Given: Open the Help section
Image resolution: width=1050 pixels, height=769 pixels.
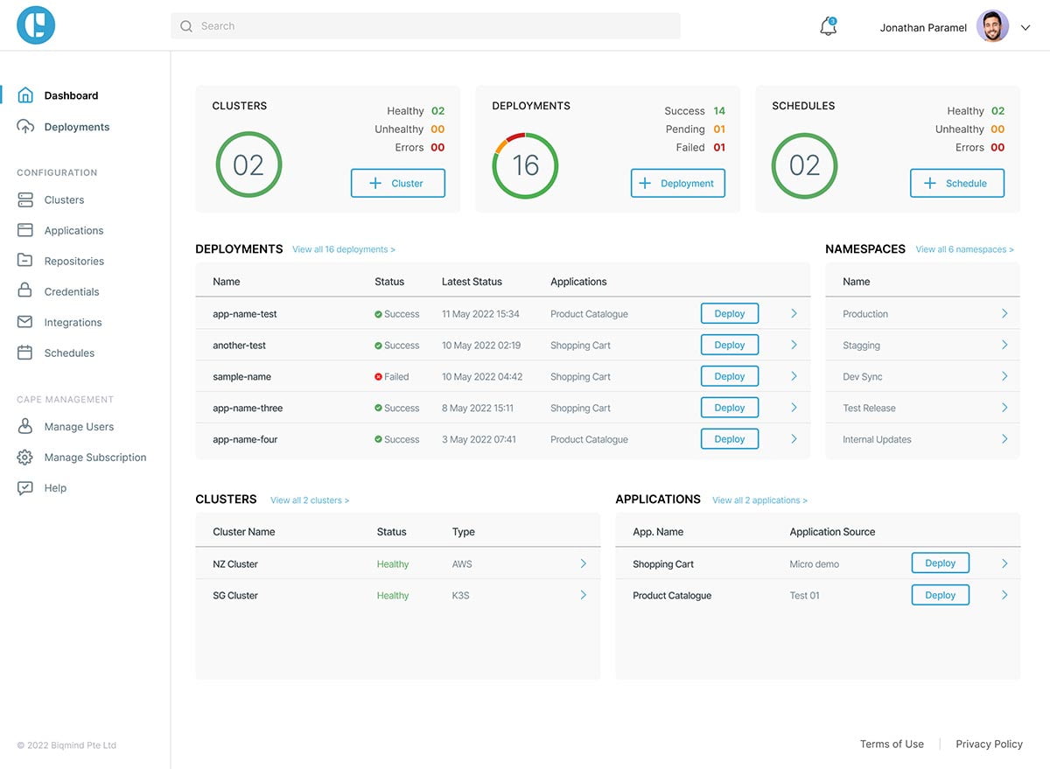Looking at the screenshot, I should (x=26, y=487).
